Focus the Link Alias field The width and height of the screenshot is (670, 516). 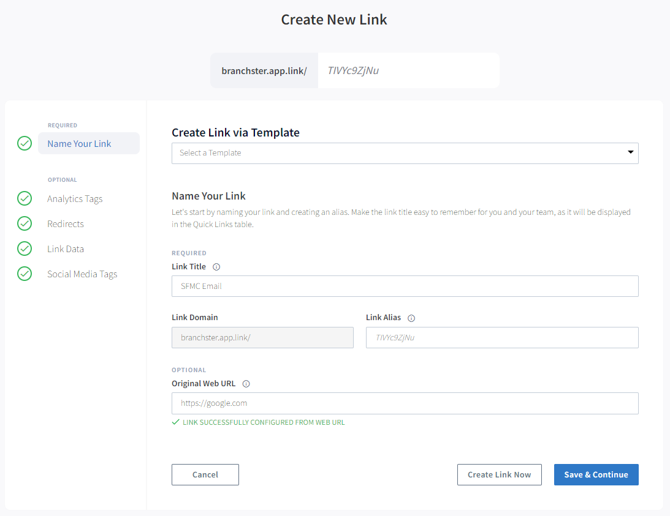[x=502, y=338]
